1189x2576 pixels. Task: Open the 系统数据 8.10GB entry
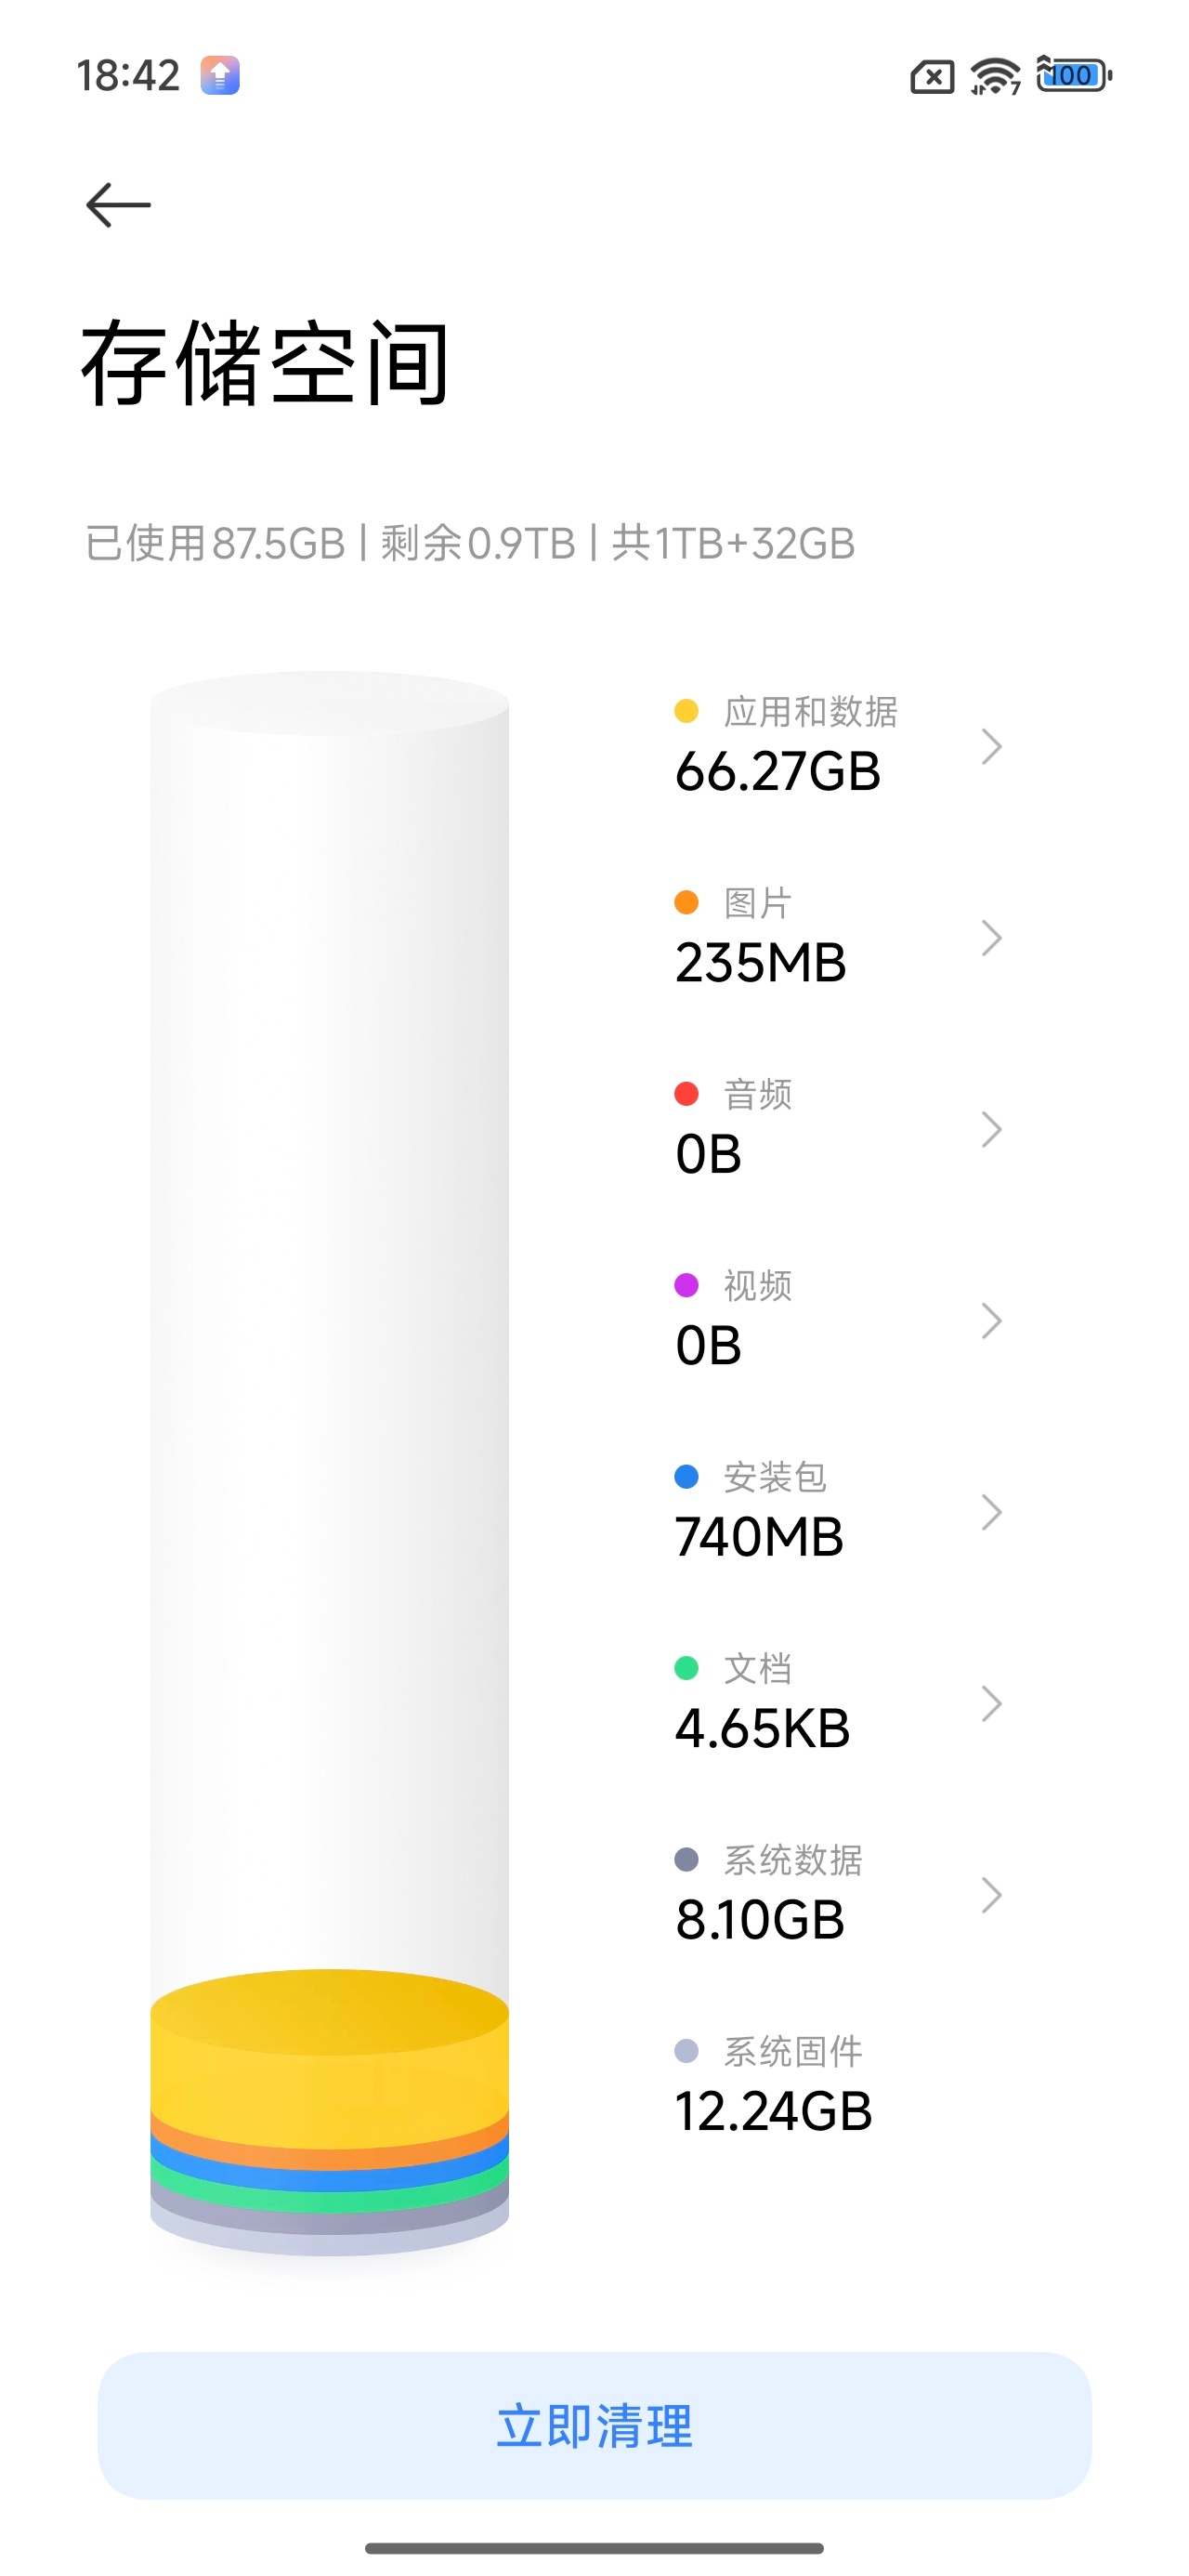click(x=840, y=1893)
